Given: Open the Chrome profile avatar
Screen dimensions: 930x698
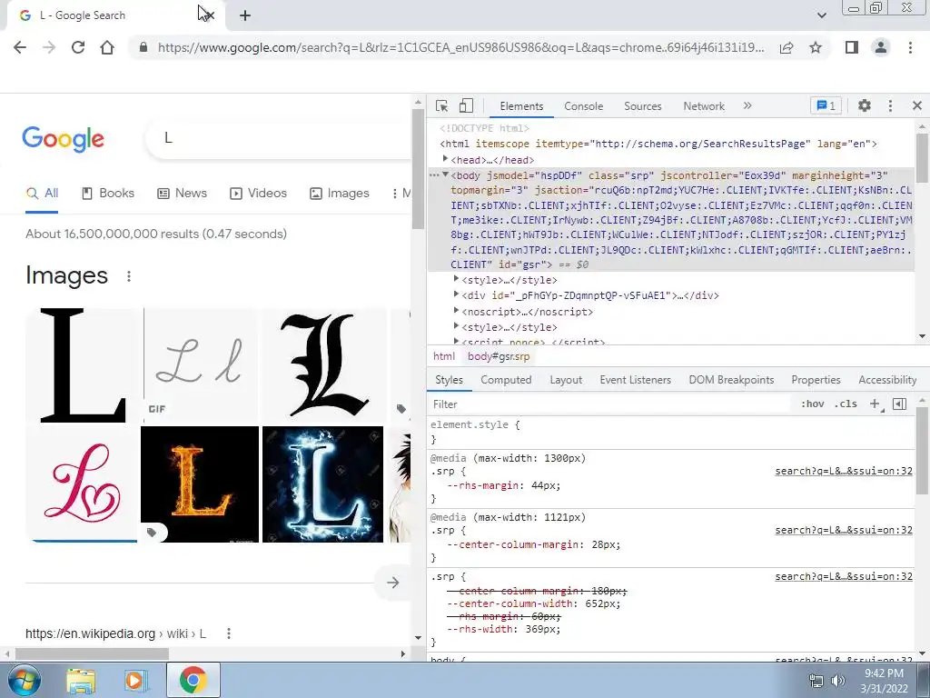Looking at the screenshot, I should tap(881, 47).
